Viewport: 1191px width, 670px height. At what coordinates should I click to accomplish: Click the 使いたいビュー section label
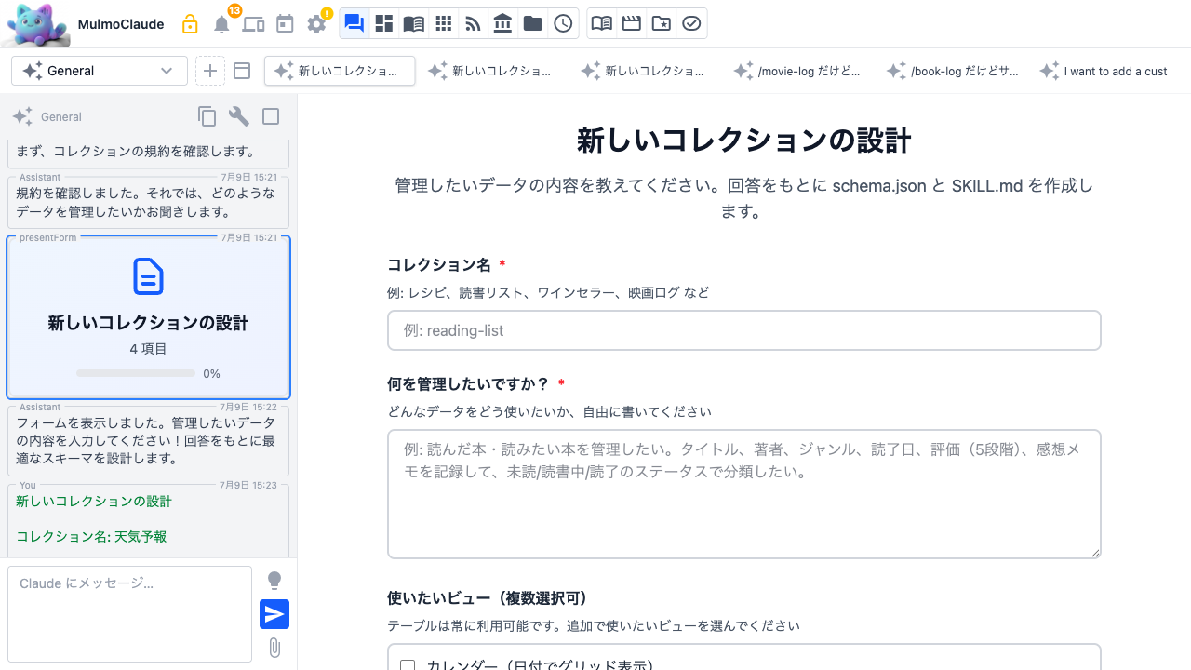(487, 597)
